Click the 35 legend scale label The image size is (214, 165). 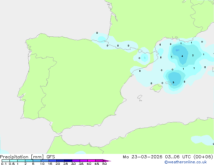coord(81,164)
